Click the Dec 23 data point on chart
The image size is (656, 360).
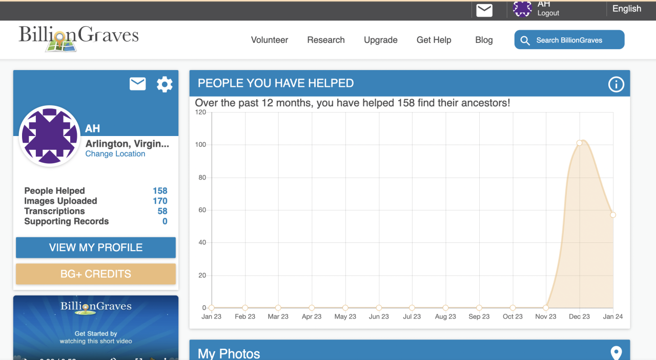579,143
